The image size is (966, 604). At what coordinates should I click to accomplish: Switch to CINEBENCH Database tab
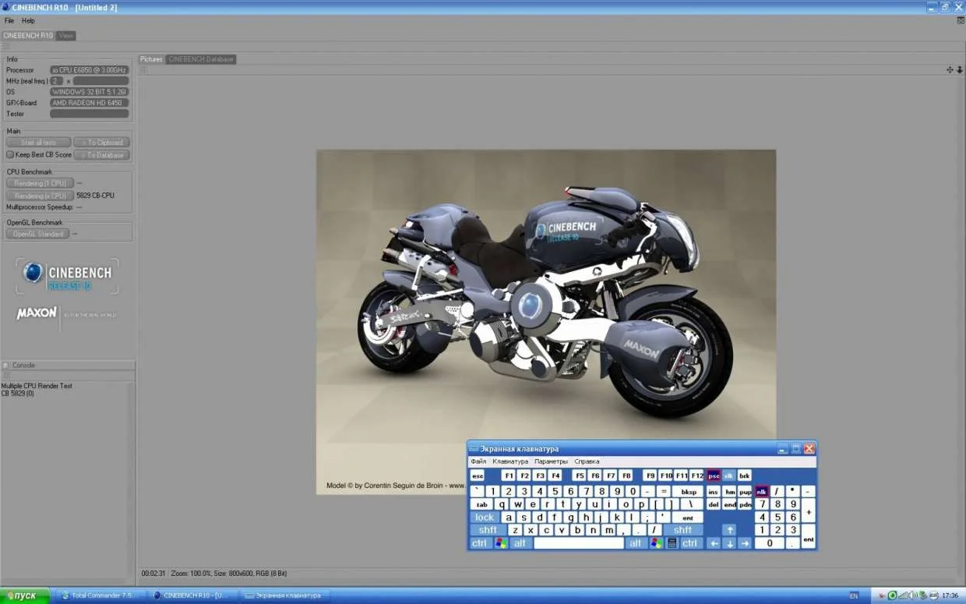(x=201, y=59)
